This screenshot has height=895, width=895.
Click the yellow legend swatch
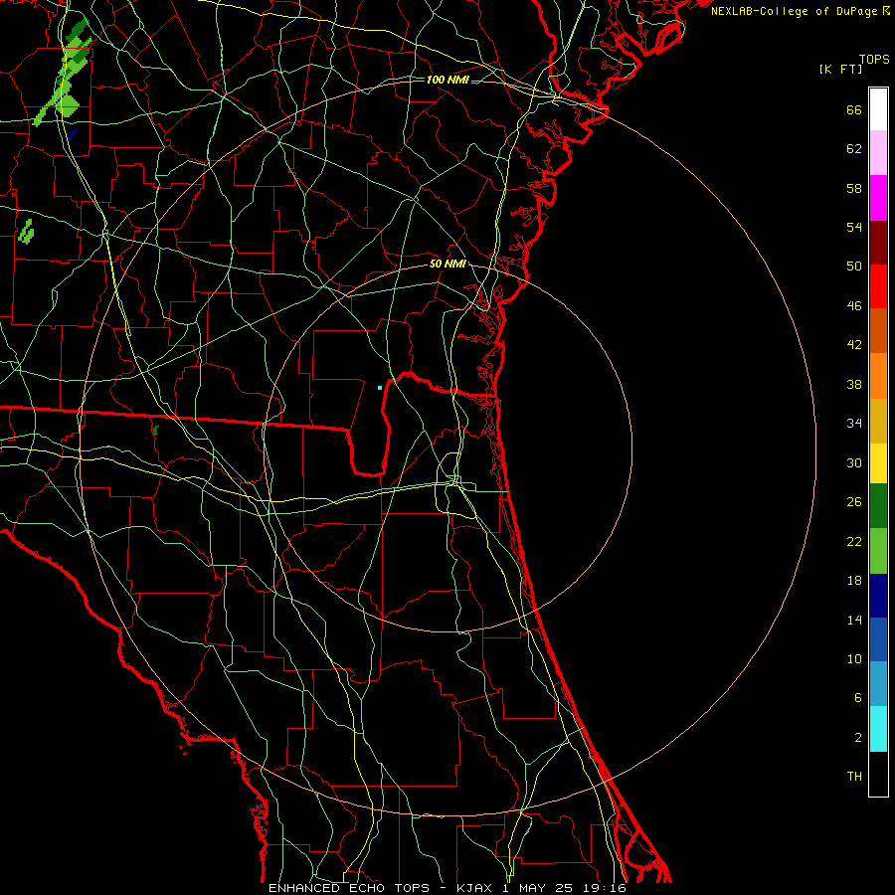point(878,463)
